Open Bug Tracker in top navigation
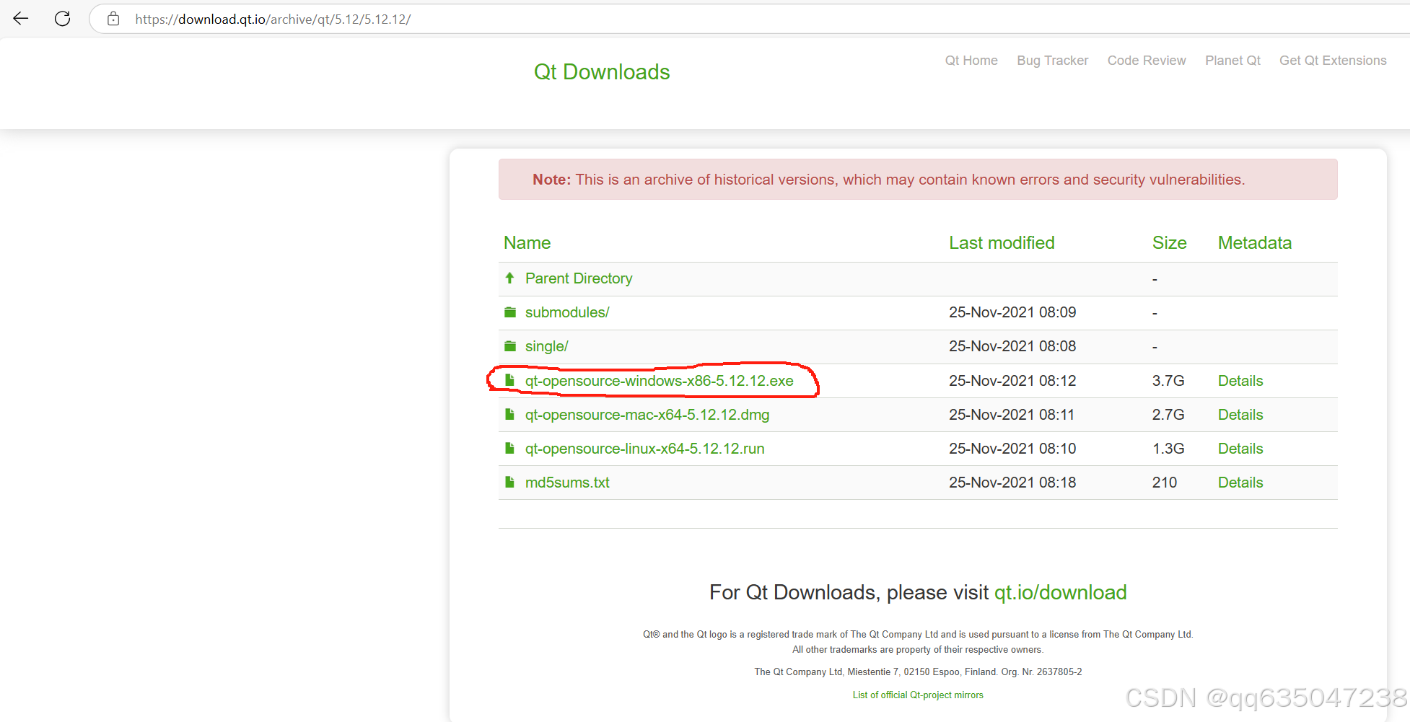 tap(1053, 61)
